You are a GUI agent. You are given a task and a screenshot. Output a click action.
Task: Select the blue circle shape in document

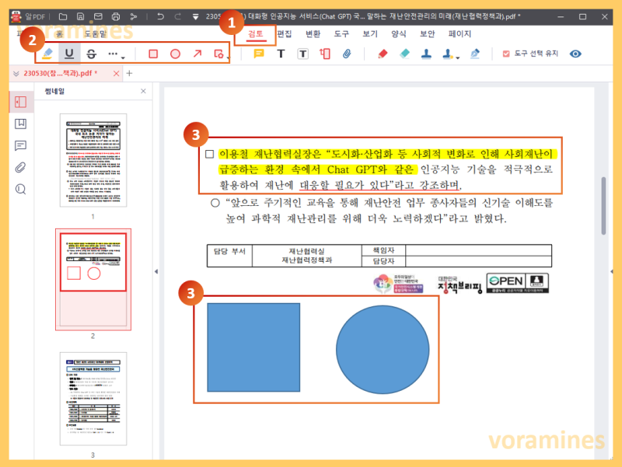pos(383,349)
